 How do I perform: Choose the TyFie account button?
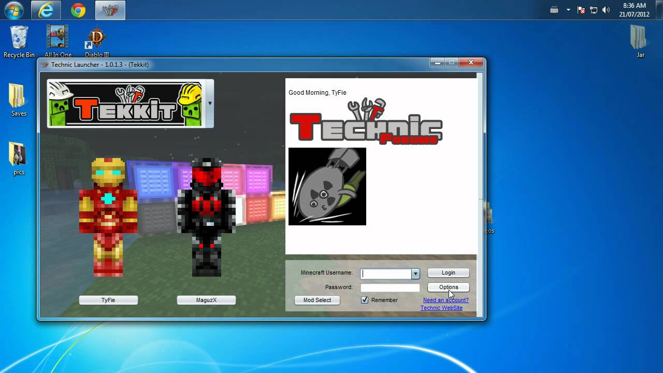tap(108, 300)
